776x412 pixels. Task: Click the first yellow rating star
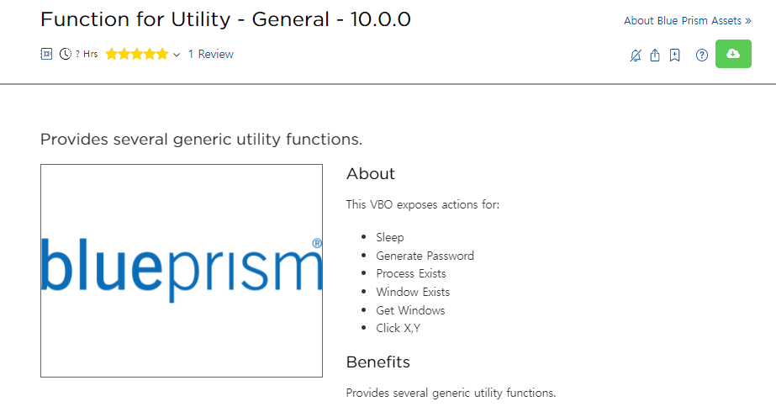coord(112,54)
